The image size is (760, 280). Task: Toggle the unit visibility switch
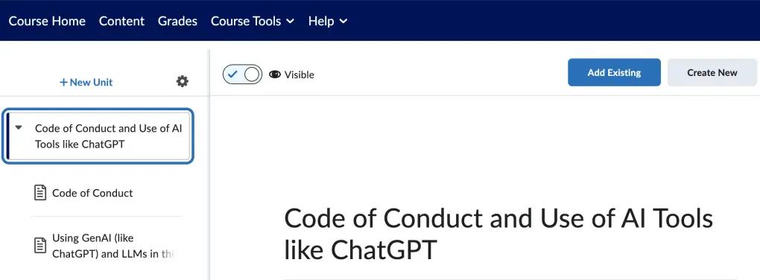[242, 74]
